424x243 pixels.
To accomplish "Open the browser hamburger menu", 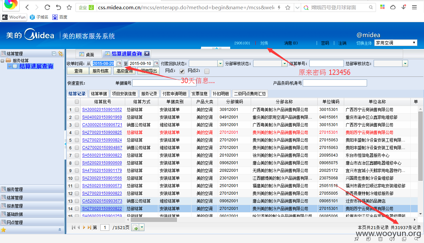I will [x=414, y=7].
